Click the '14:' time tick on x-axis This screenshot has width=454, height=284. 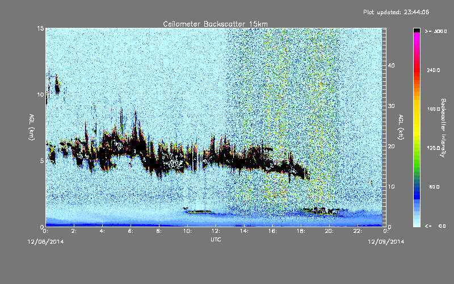[x=244, y=231]
